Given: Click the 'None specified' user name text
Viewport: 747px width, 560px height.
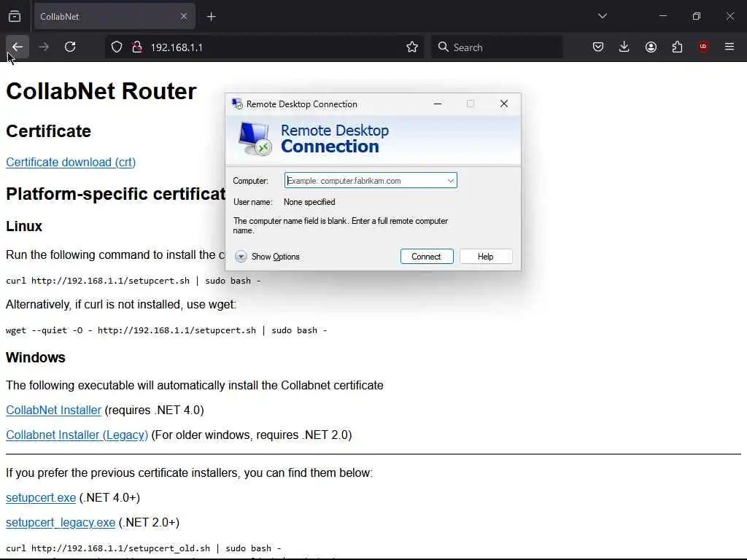Looking at the screenshot, I should (x=309, y=202).
